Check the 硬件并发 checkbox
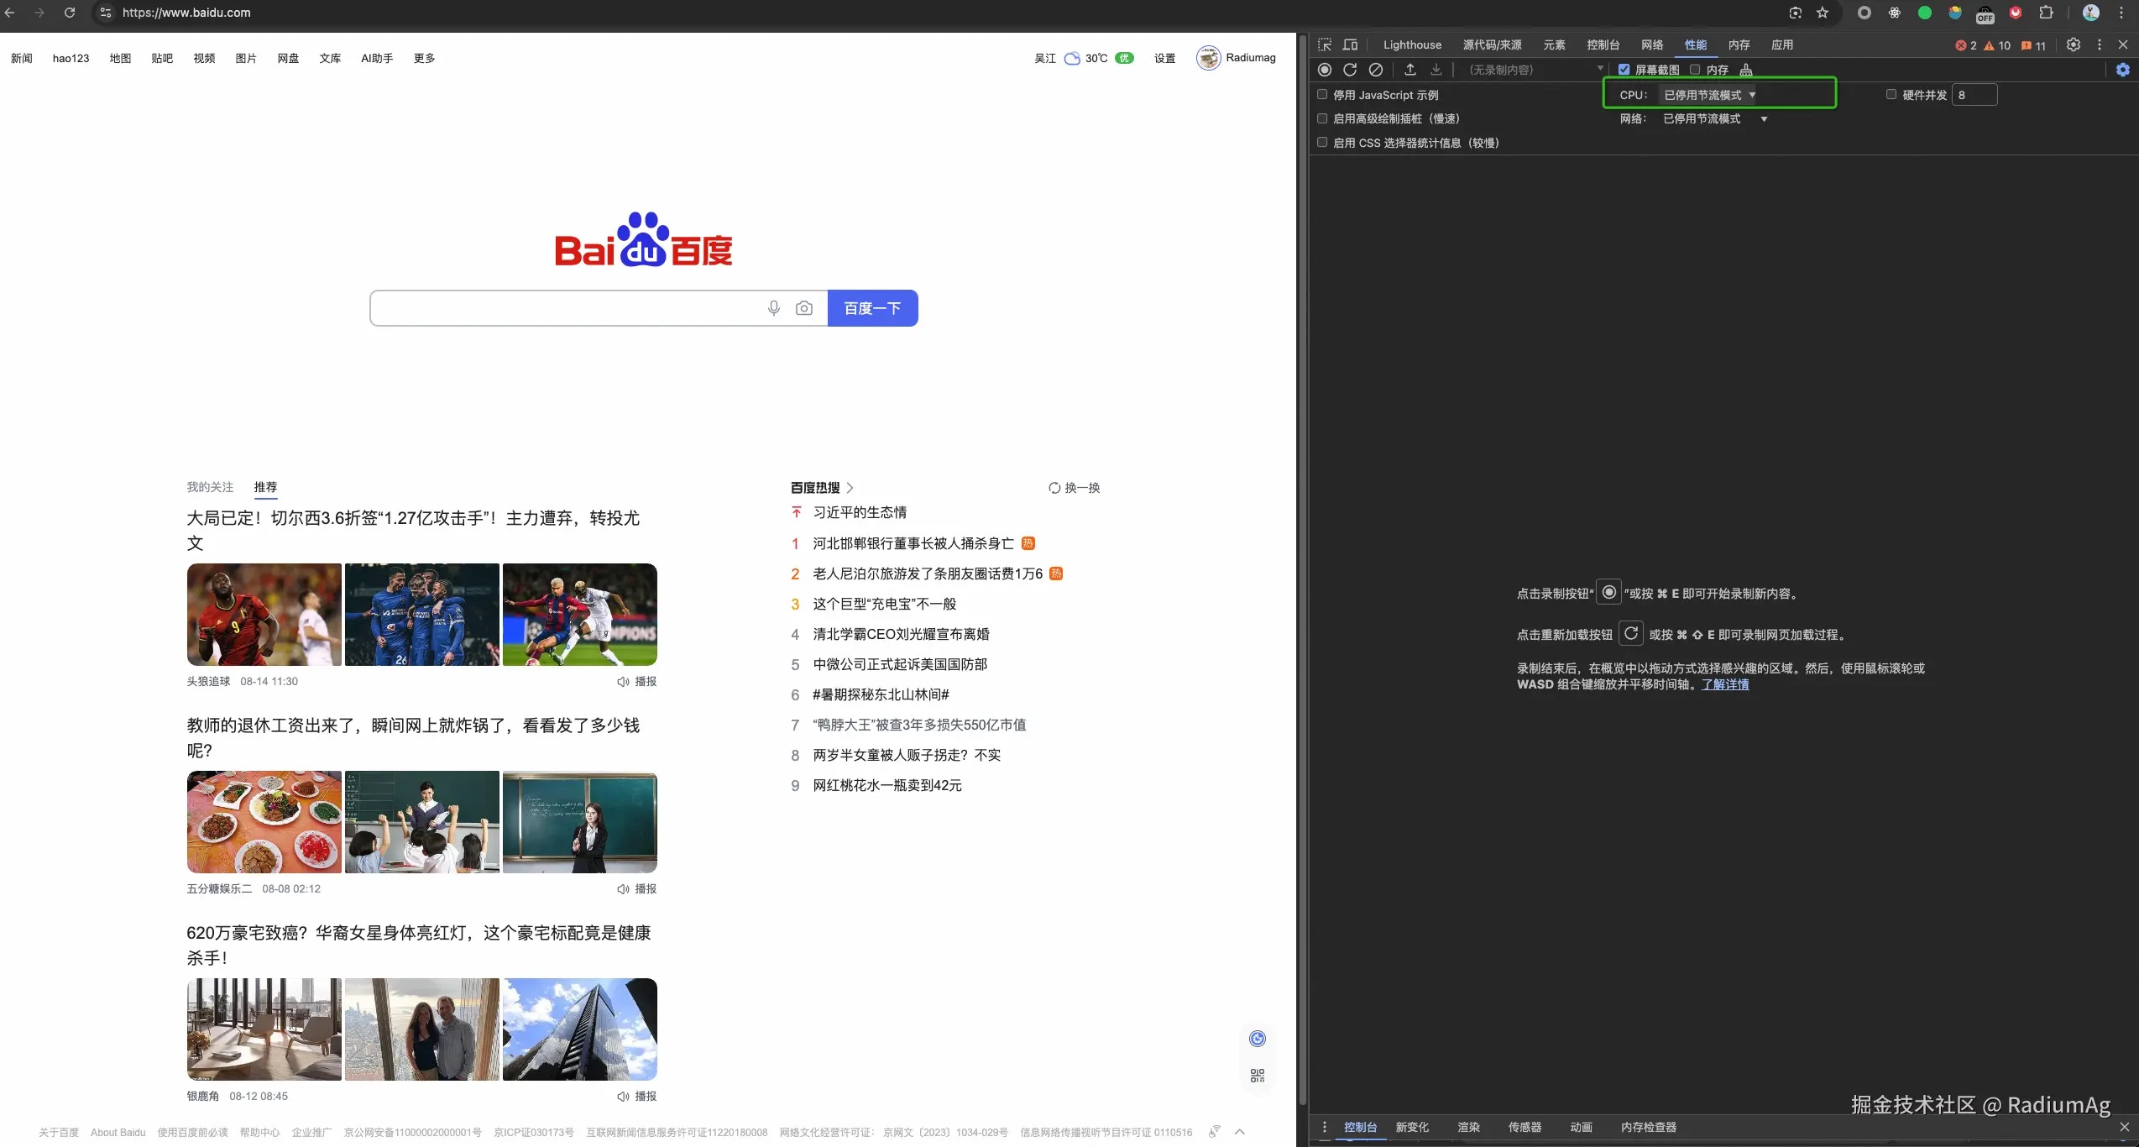The image size is (2139, 1147). [x=1891, y=95]
